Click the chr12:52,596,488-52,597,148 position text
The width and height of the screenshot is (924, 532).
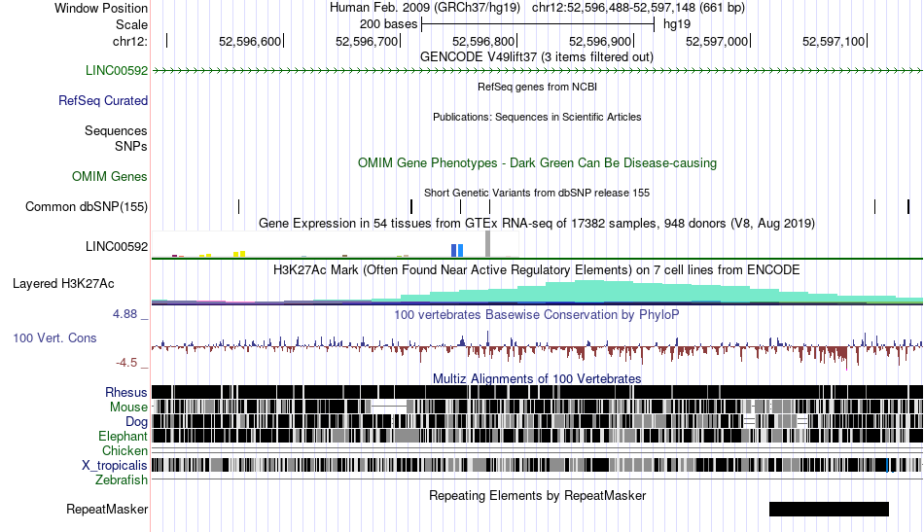click(638, 8)
